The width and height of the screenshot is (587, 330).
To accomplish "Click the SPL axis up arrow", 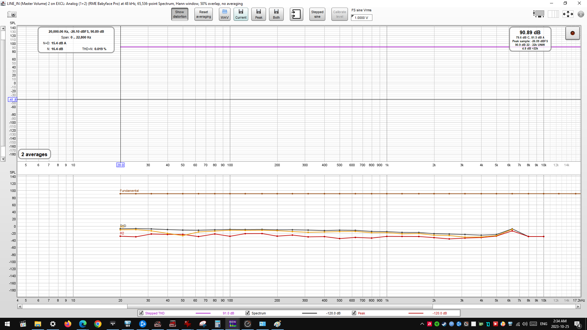I will 3,28.
